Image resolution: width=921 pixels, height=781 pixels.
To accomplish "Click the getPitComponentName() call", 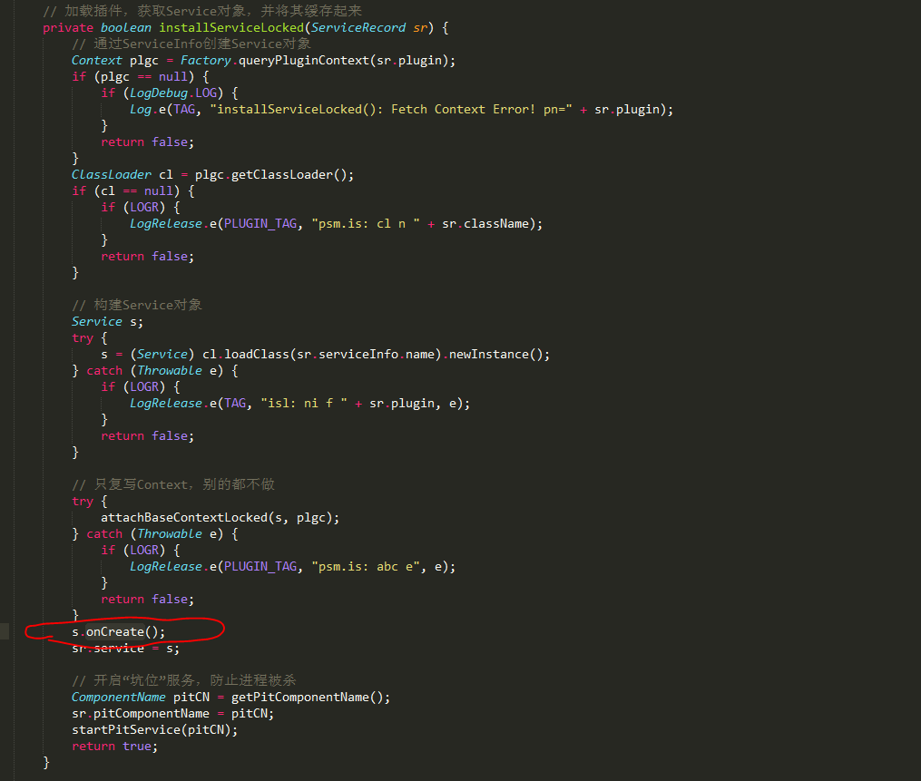I will click(309, 697).
